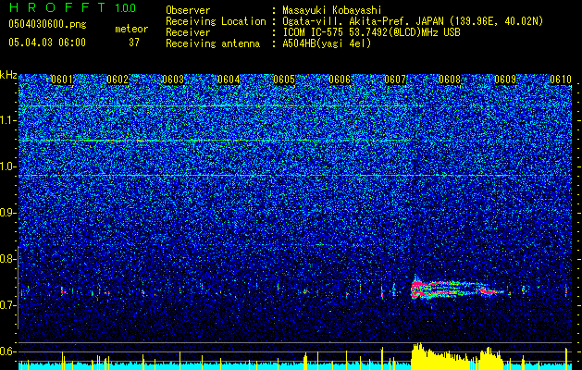582x370 pixels.
Task: Click the 0604 time marker
Action: pyautogui.click(x=229, y=80)
